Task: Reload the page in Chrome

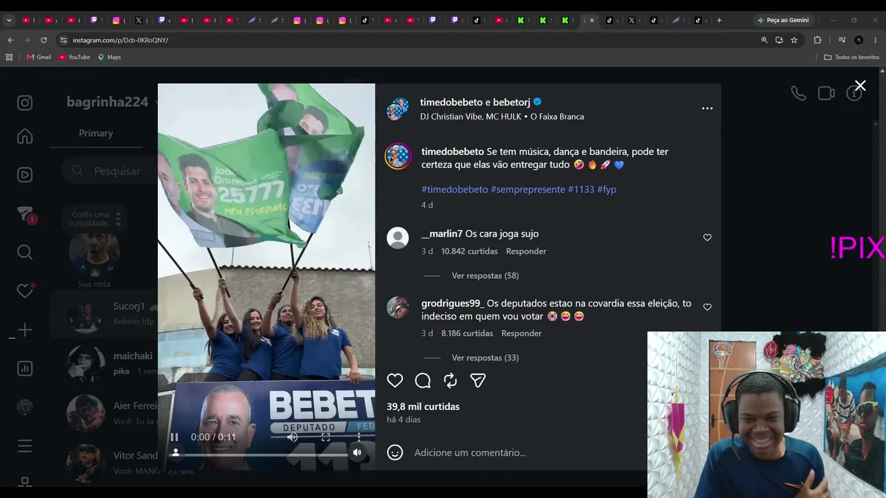Action: coord(44,40)
